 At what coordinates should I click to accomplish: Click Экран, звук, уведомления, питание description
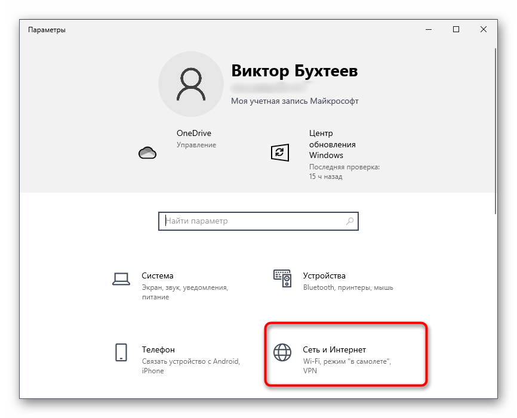pyautogui.click(x=185, y=292)
